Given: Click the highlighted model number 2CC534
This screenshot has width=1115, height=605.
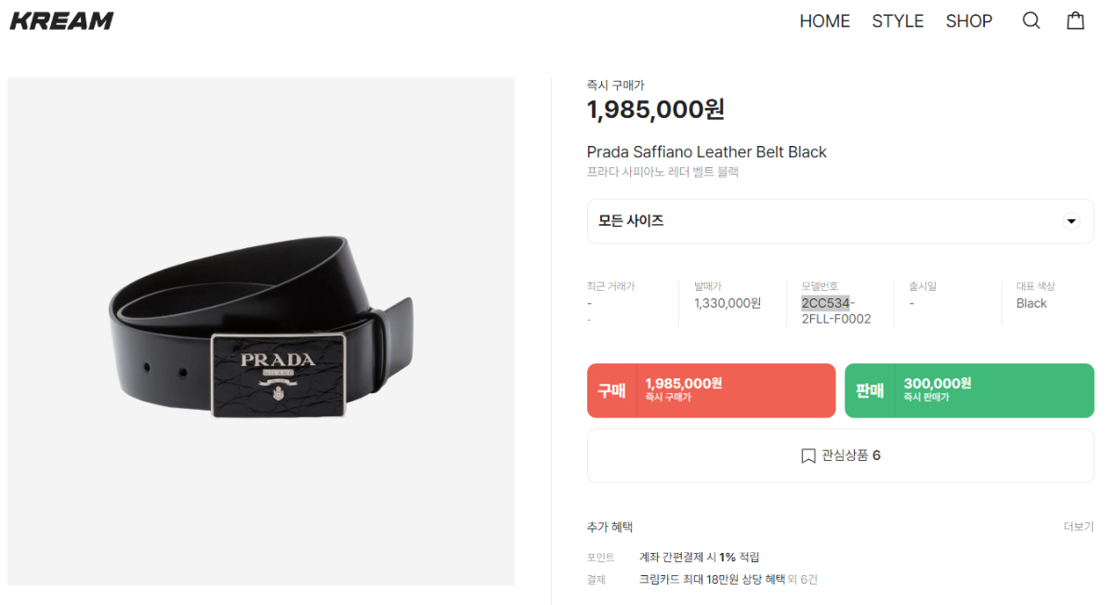Looking at the screenshot, I should 826,303.
